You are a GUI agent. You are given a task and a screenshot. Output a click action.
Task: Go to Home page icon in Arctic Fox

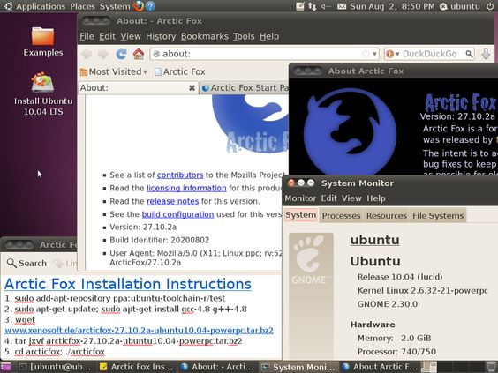point(139,54)
